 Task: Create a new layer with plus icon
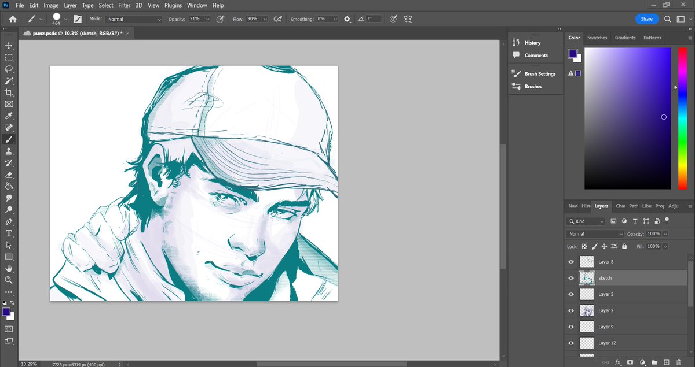pyautogui.click(x=667, y=362)
